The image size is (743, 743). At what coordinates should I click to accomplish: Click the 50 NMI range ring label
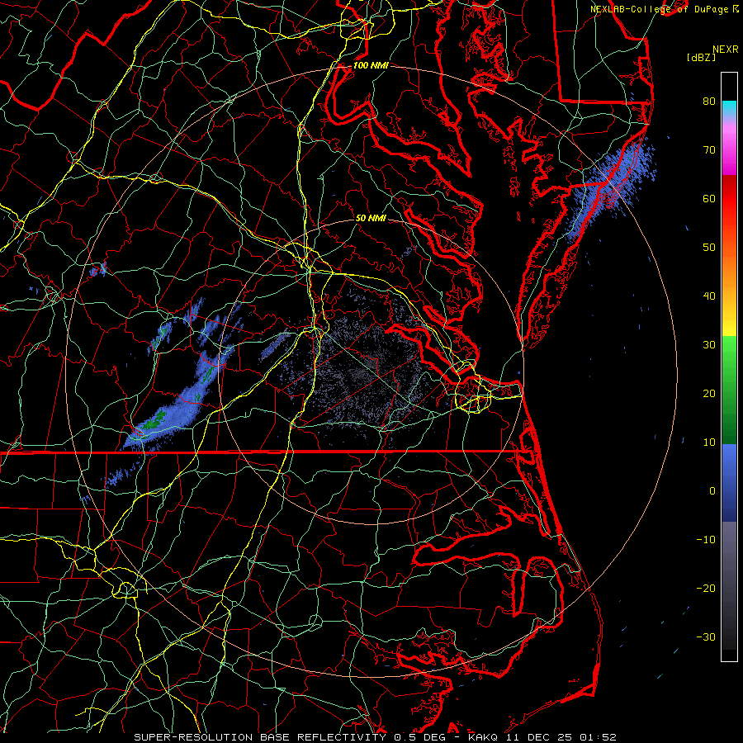tap(371, 219)
